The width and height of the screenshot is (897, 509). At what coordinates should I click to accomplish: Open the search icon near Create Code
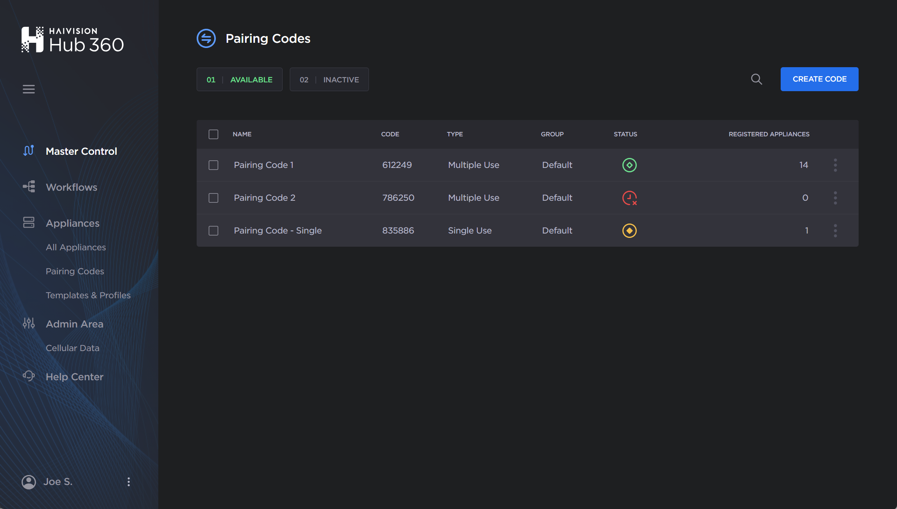tap(756, 79)
